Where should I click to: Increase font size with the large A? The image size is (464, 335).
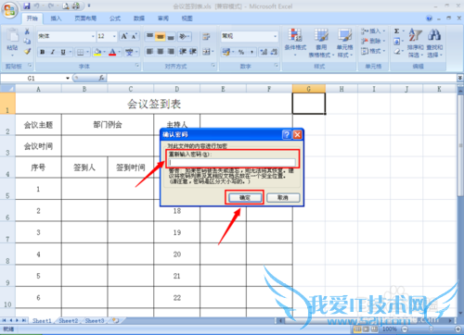(124, 36)
